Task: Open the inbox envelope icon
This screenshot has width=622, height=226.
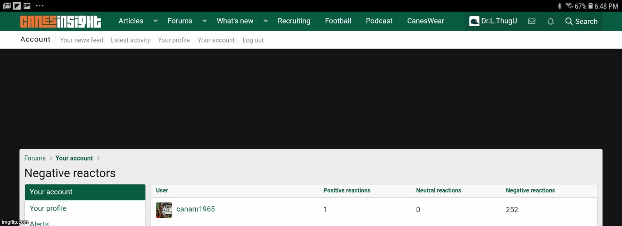Action: [532, 21]
